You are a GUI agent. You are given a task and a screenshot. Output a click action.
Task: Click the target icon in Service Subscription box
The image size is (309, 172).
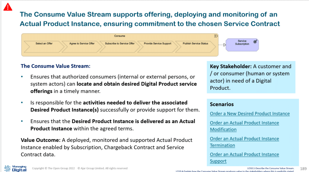[255, 41]
